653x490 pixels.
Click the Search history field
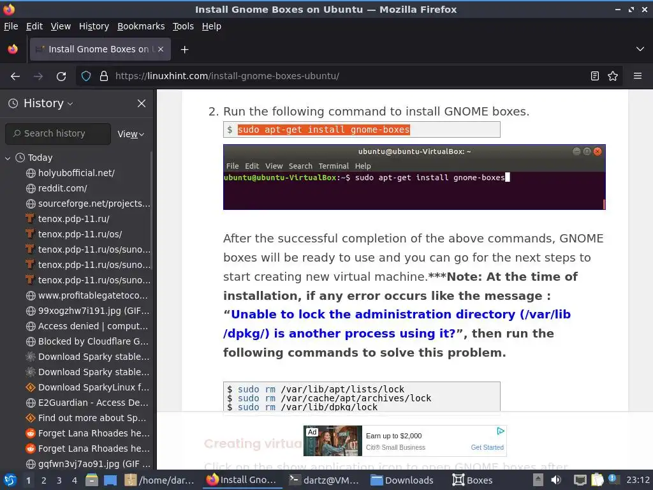(x=58, y=134)
